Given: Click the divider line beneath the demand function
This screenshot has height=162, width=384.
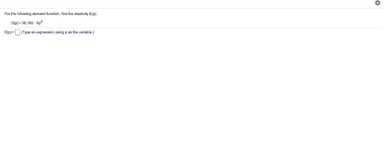Looking at the screenshot, I should pos(192,28).
